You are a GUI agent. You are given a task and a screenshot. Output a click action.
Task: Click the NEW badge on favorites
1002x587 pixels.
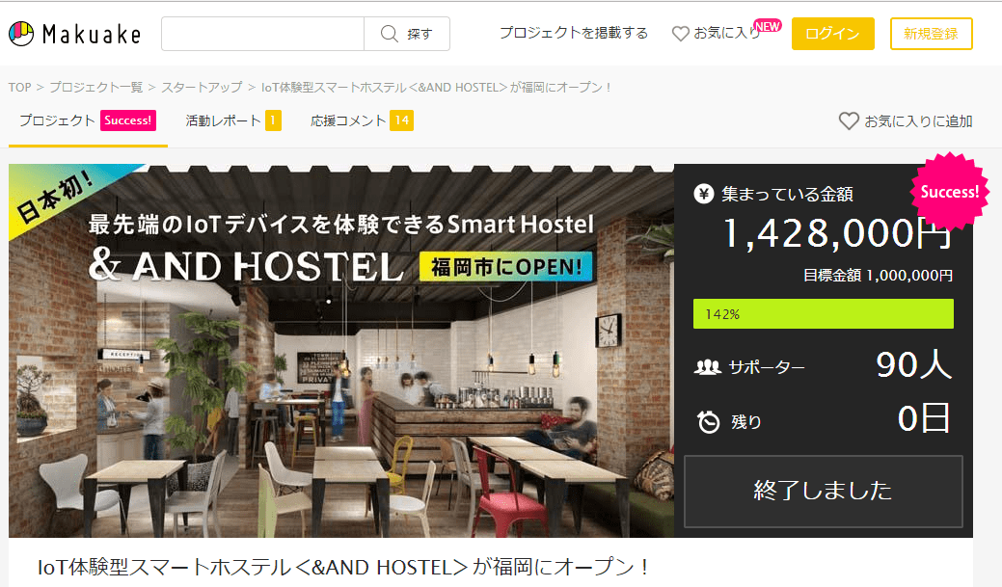pos(767,26)
